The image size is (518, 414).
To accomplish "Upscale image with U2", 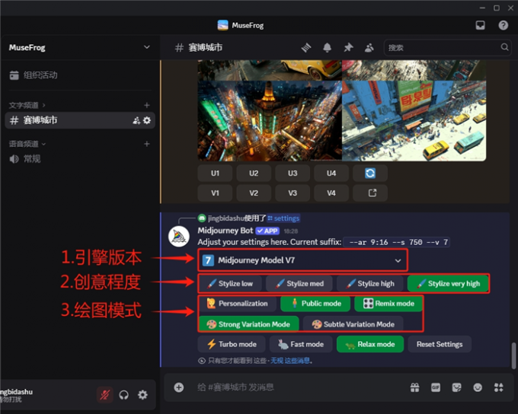I will pyautogui.click(x=254, y=173).
